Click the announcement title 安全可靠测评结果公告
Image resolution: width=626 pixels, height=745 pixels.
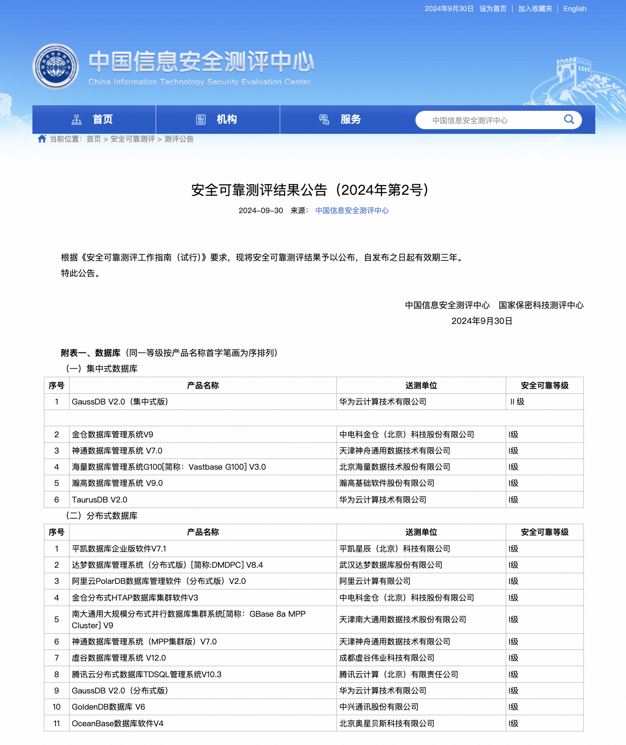[x=310, y=190]
